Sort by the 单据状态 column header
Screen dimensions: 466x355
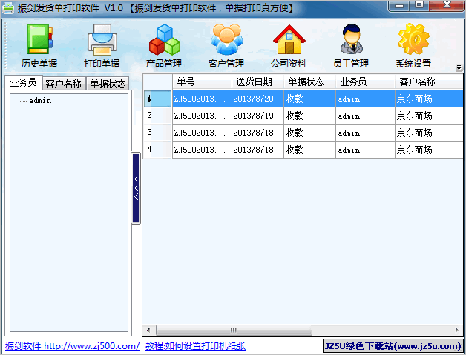point(309,82)
